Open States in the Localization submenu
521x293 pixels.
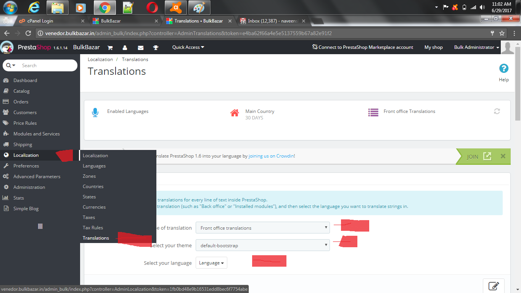pyautogui.click(x=89, y=197)
